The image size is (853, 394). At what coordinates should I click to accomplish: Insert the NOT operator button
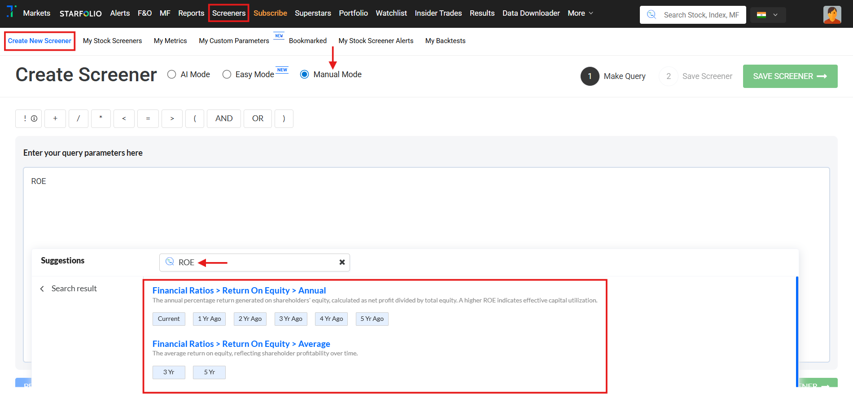pos(29,118)
